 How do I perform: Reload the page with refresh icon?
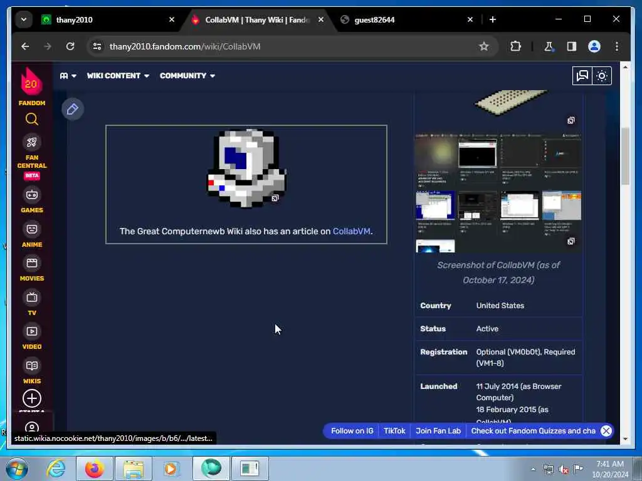[70, 46]
